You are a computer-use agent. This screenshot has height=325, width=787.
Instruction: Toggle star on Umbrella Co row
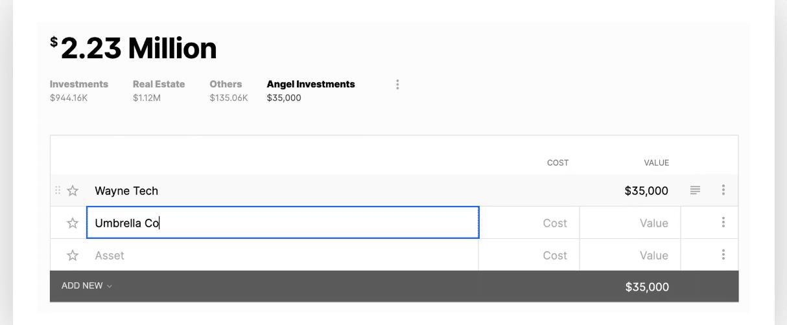[73, 223]
